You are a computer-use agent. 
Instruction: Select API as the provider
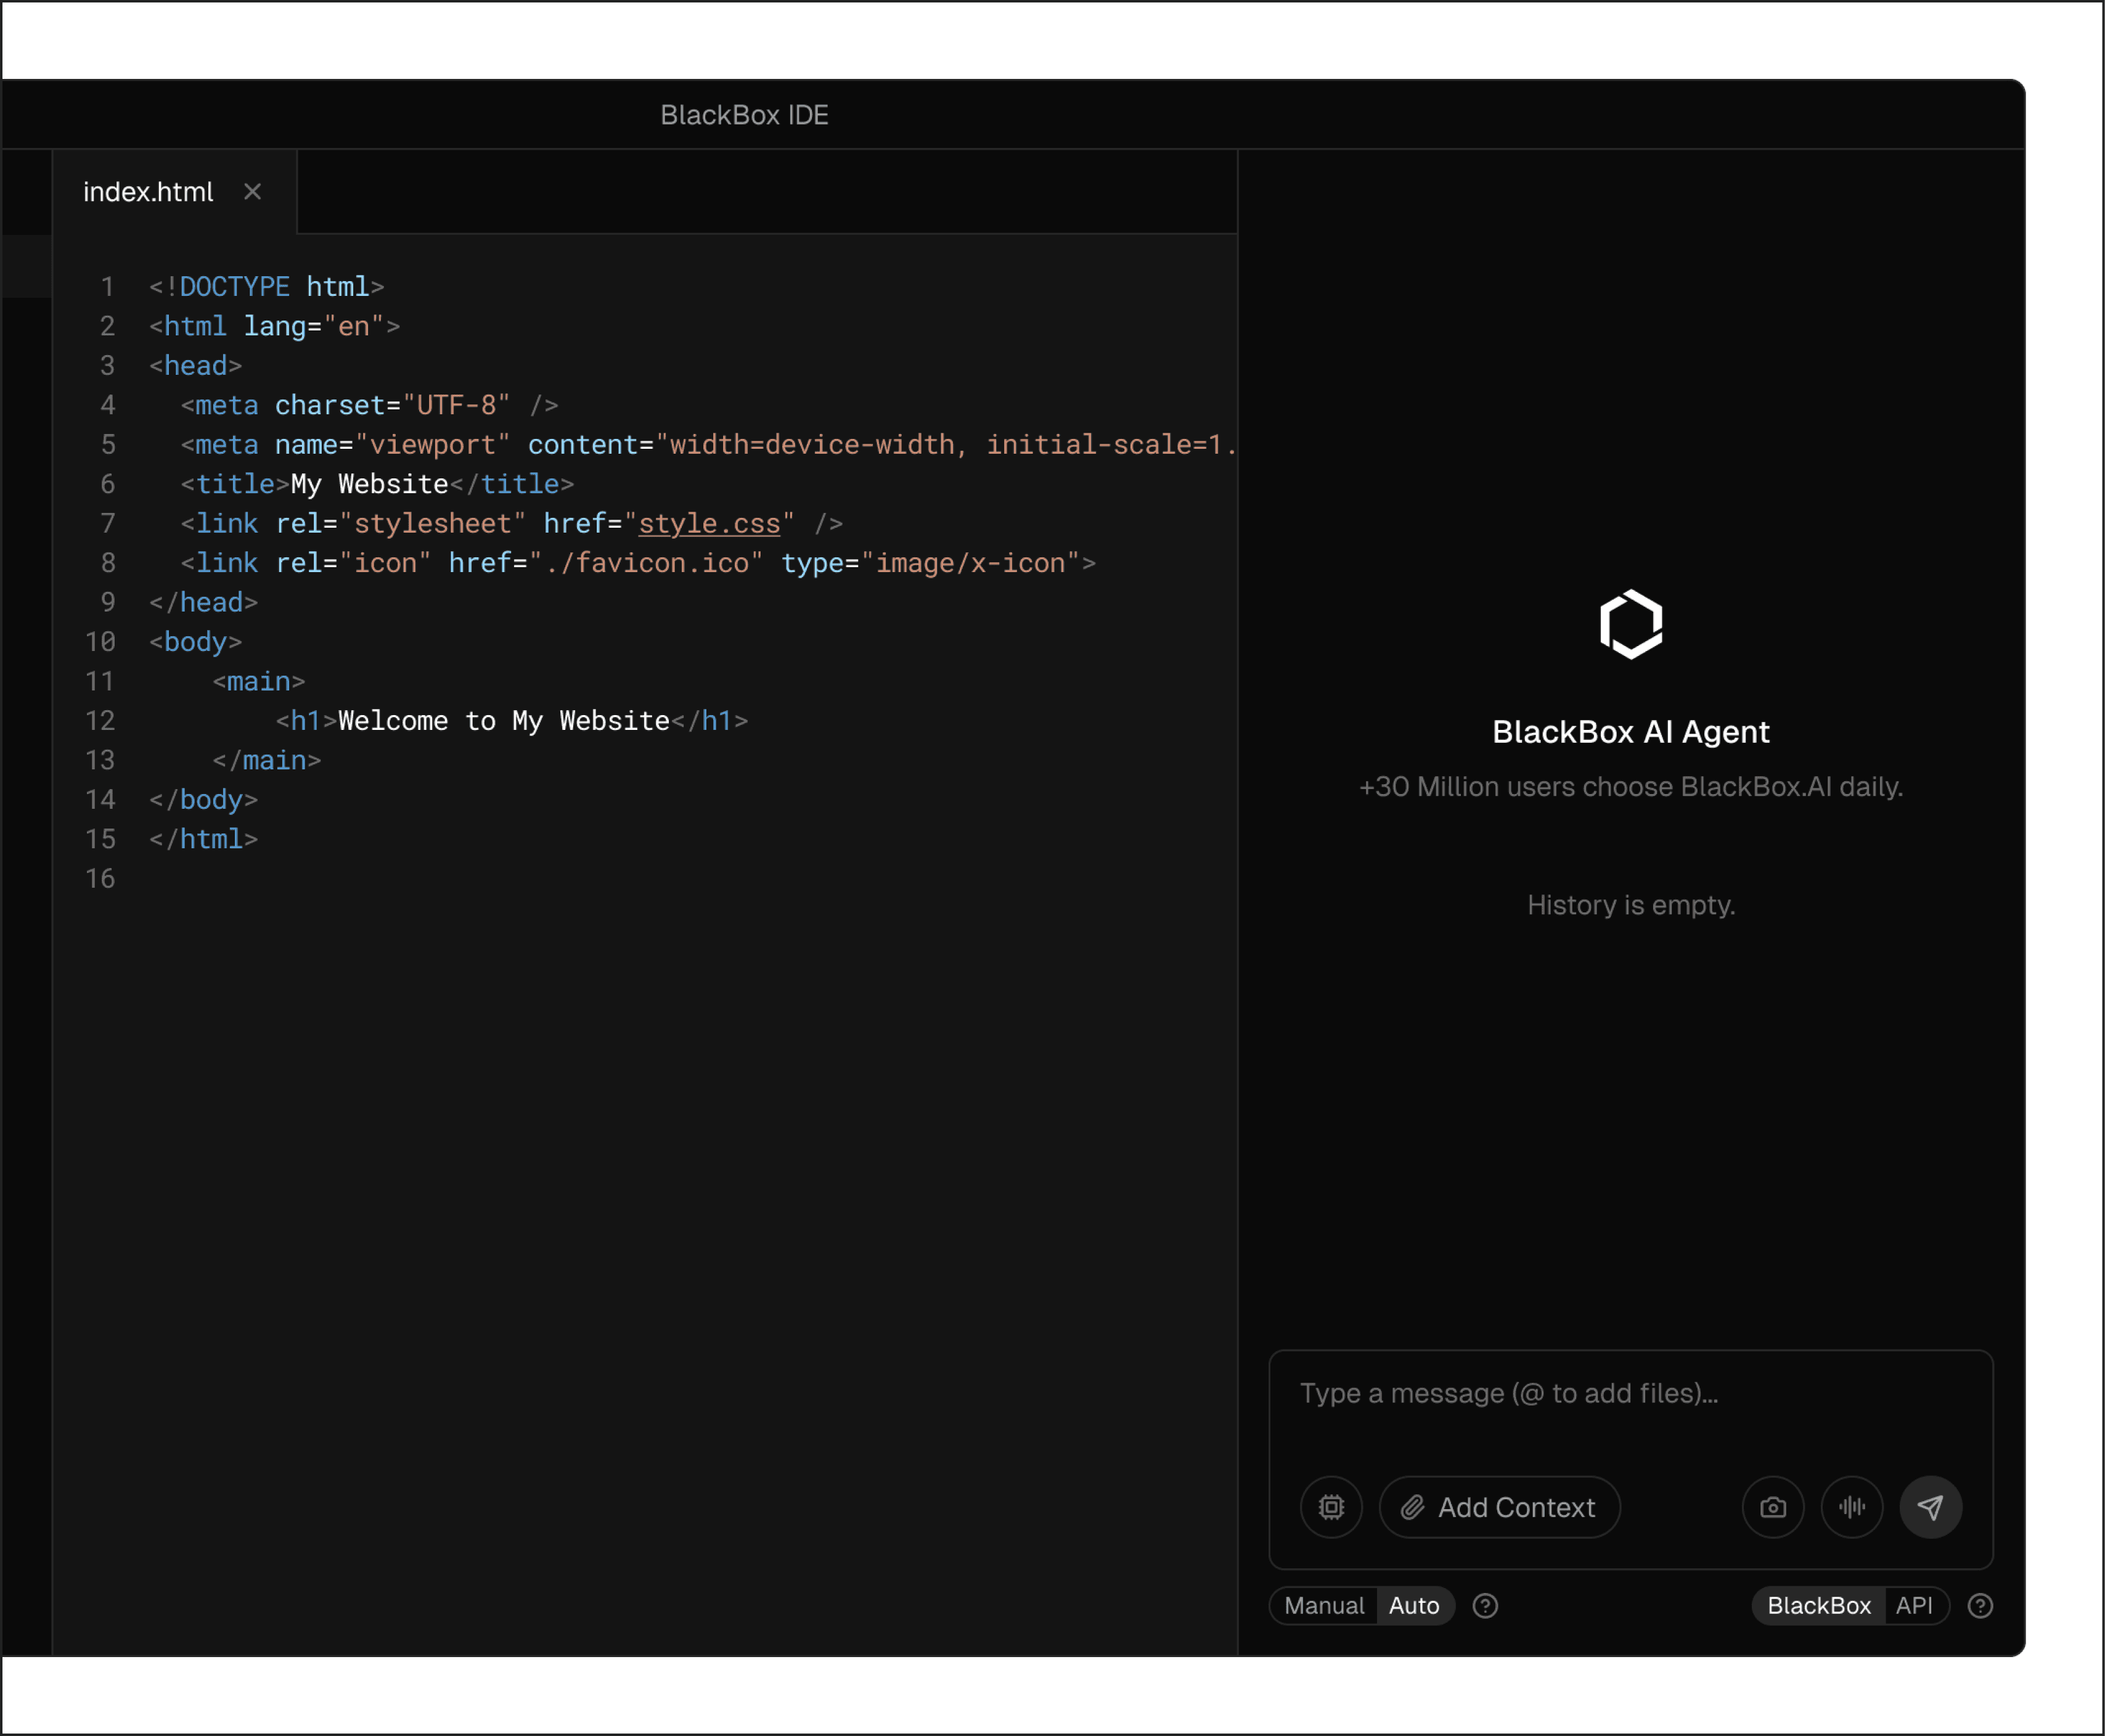point(1913,1606)
